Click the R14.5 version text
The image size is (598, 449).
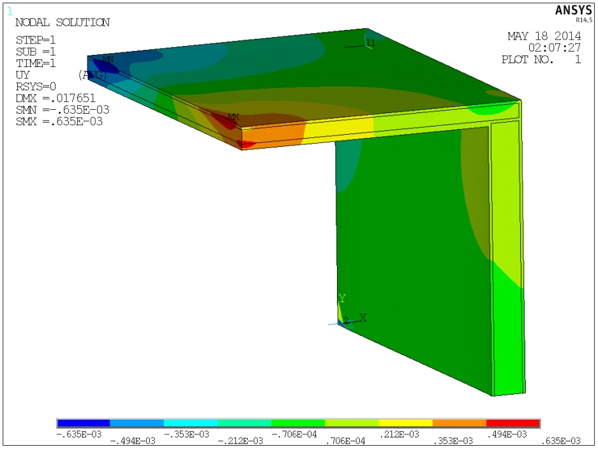[x=584, y=20]
